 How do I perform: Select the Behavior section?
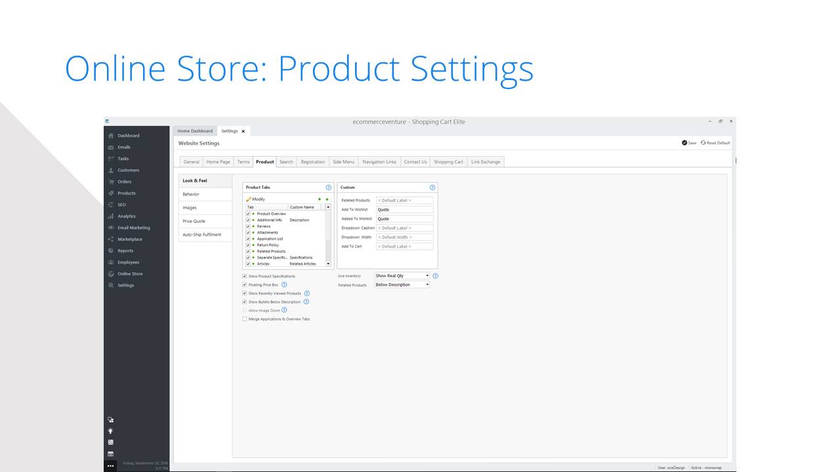205,194
